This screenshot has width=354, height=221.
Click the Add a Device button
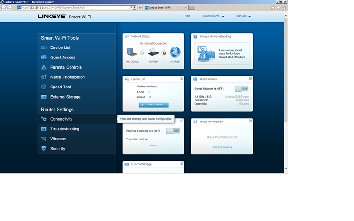(153, 105)
